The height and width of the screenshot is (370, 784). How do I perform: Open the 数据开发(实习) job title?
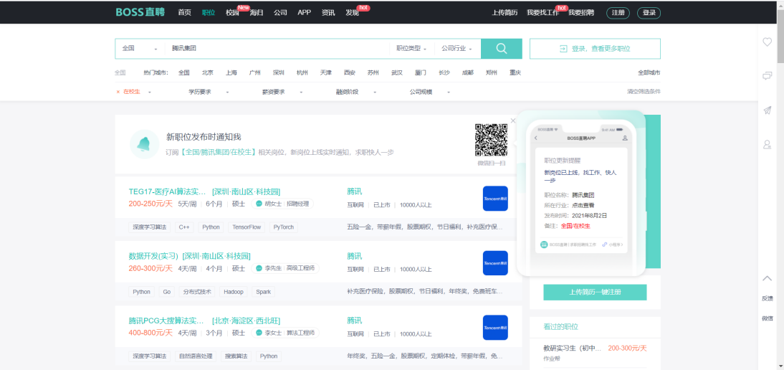point(153,256)
